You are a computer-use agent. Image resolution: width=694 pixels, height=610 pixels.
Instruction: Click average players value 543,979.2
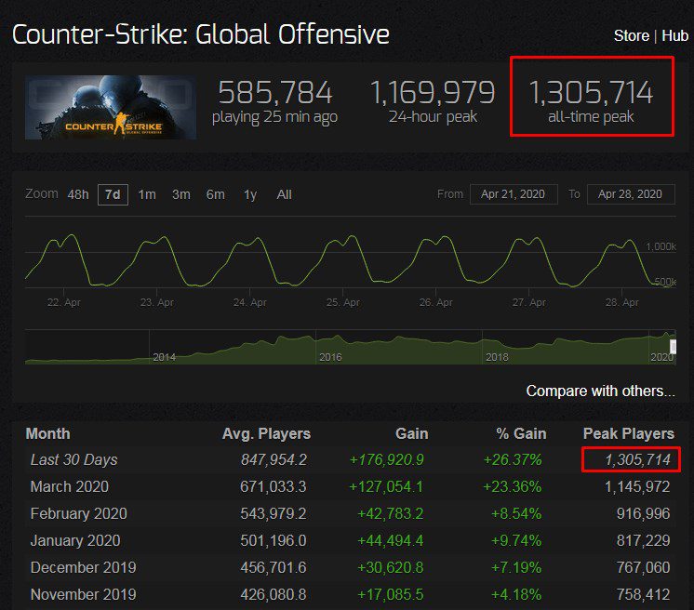(x=274, y=513)
